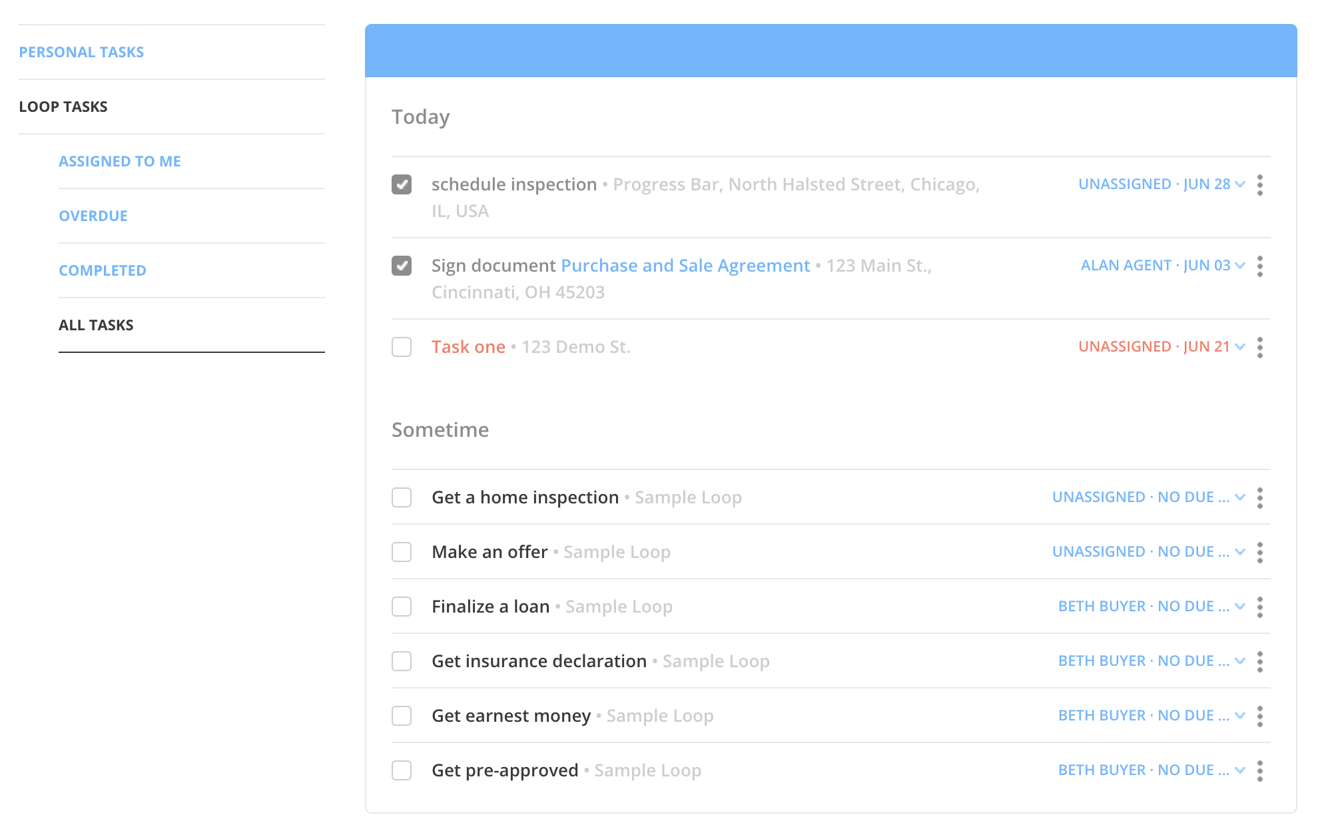Check the Task one checkbox
Screen dimensions: 1332x827
click(x=402, y=347)
